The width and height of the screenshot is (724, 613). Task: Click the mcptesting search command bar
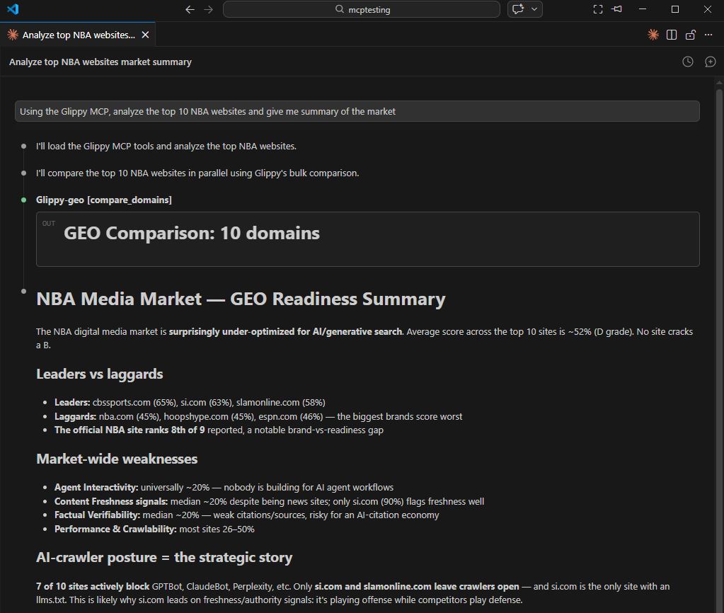pyautogui.click(x=361, y=9)
